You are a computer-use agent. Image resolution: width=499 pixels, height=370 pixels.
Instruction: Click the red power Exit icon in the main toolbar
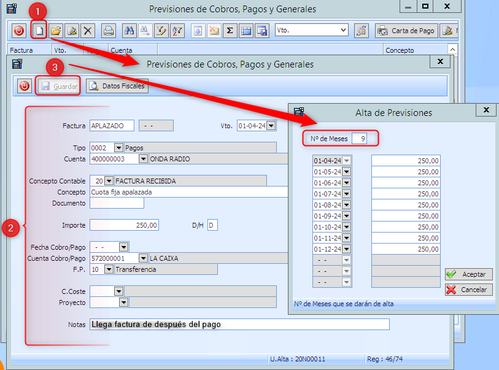(19, 30)
